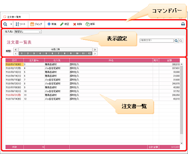Click the grey clear-search magnifier button

181,41
